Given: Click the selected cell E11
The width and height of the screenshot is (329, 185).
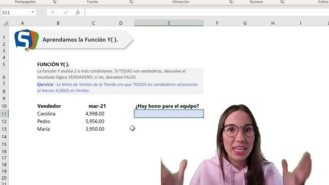Looking at the screenshot, I should tap(169, 114).
